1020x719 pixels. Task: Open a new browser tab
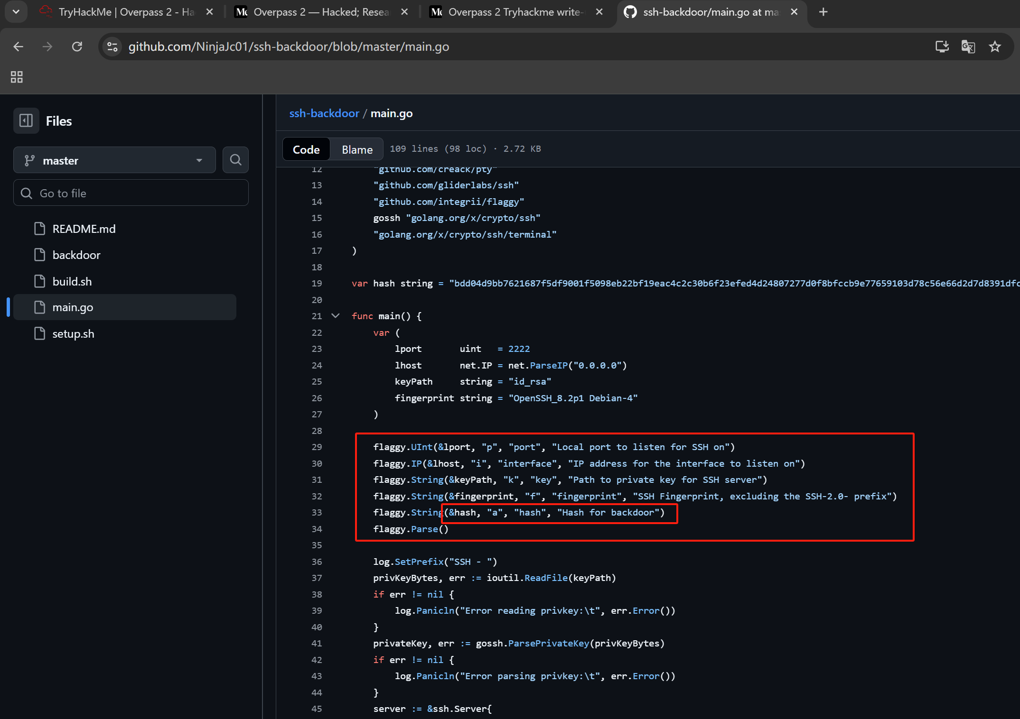pyautogui.click(x=823, y=12)
